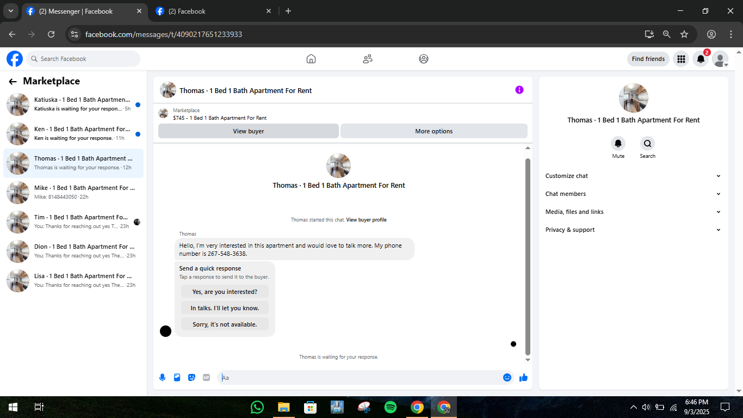Viewport: 743px width, 418px height.
Task: Open Mike's apartment conversation
Action: [73, 193]
